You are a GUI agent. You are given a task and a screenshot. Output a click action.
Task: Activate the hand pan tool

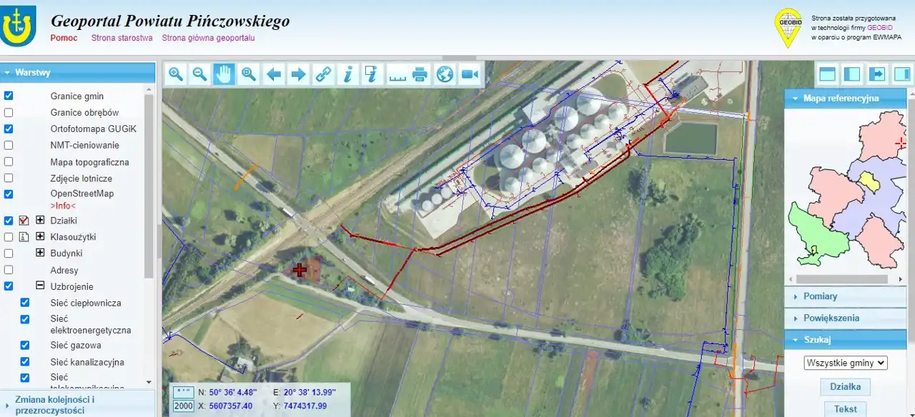(224, 74)
